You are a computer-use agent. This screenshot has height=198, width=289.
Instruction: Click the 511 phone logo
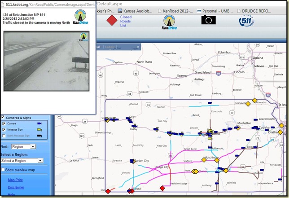pyautogui.click(x=246, y=21)
